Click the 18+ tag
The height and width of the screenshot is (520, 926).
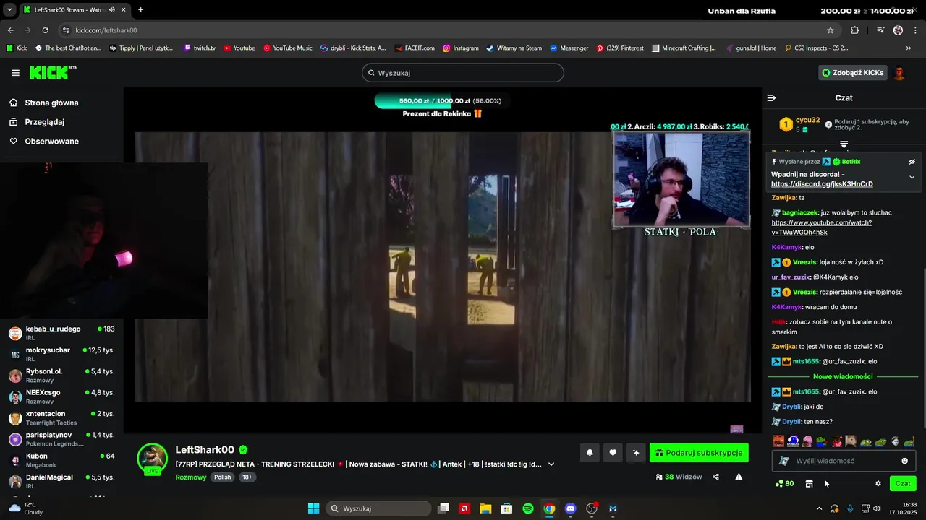point(247,477)
